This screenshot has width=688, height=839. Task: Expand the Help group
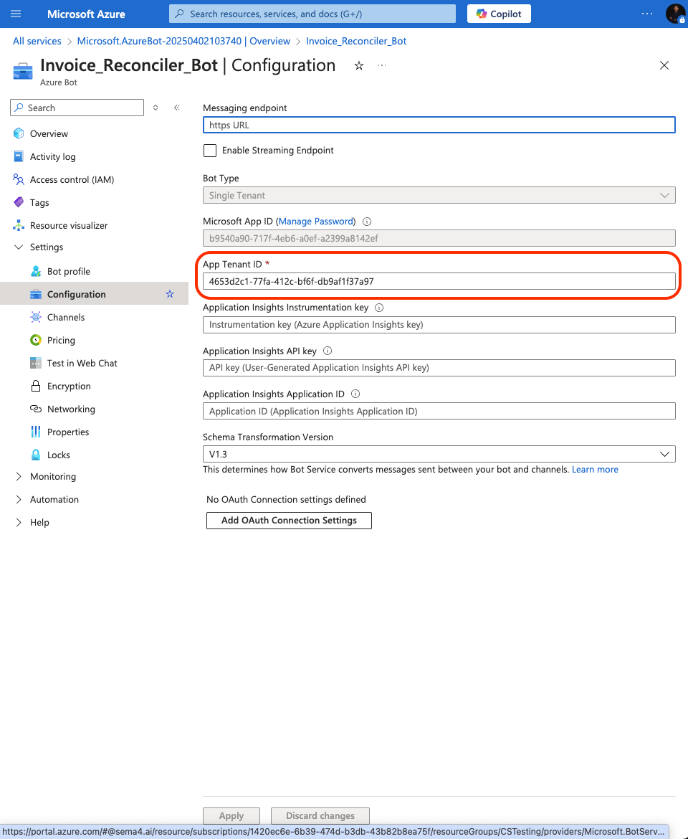pyautogui.click(x=19, y=523)
